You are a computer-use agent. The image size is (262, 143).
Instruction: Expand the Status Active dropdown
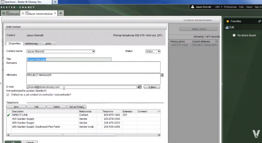coord(159,51)
